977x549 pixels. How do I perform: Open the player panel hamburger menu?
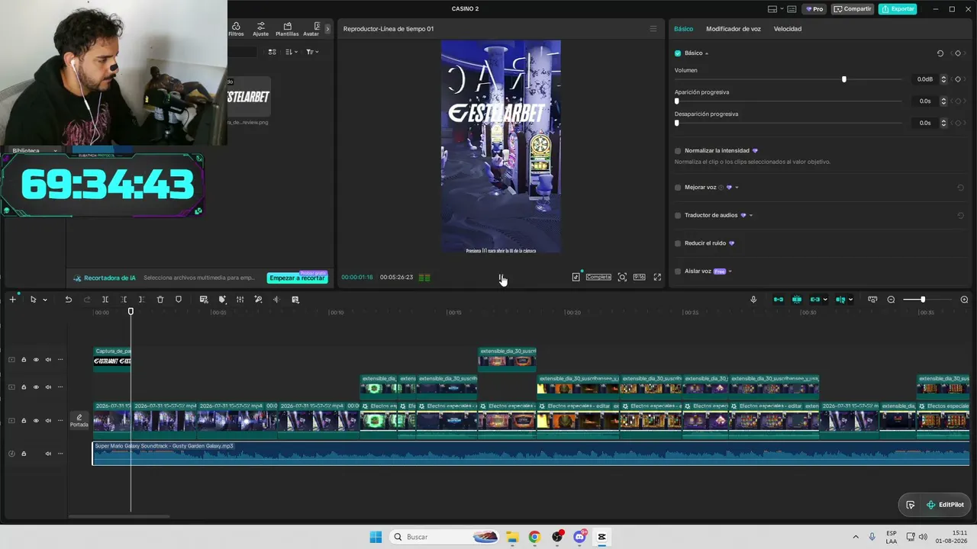pyautogui.click(x=653, y=29)
